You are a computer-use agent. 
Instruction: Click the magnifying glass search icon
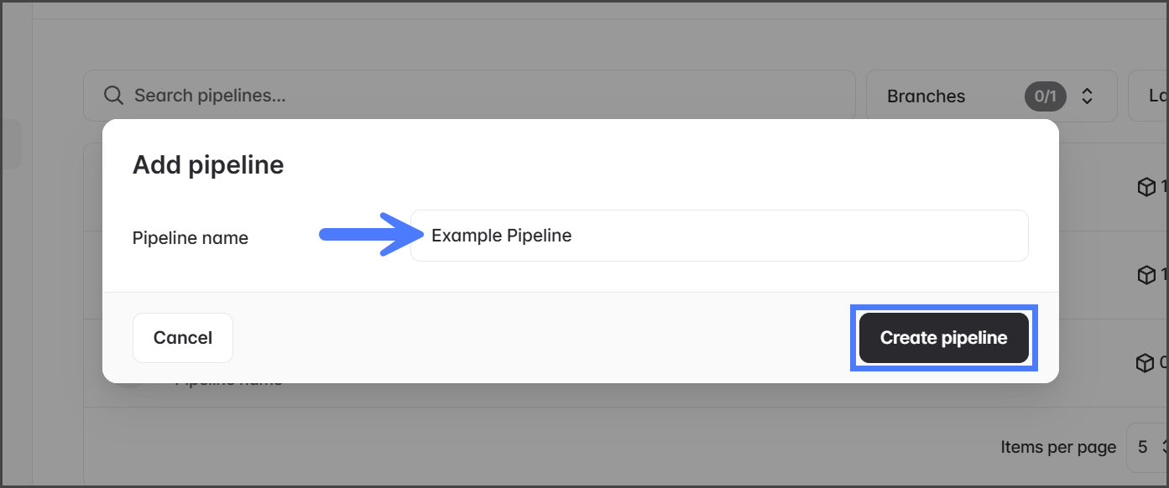tap(113, 96)
